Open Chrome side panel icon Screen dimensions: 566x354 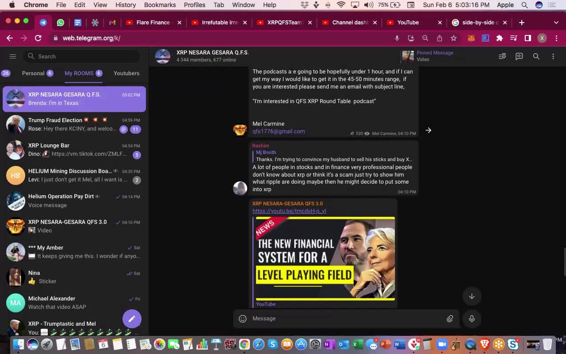pyautogui.click(x=528, y=38)
